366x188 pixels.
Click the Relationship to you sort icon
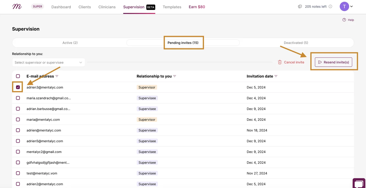175,76
